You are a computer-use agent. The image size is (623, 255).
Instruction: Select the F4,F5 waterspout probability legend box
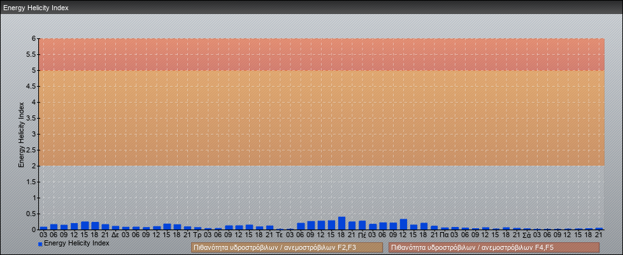click(x=494, y=247)
